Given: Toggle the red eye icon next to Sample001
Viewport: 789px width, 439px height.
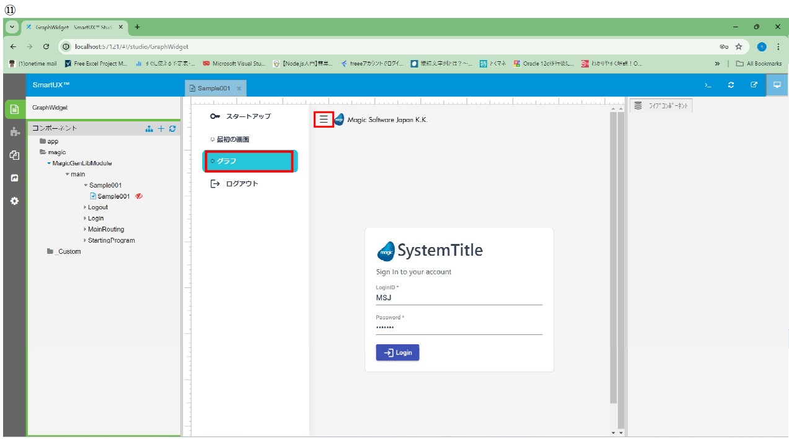Looking at the screenshot, I should tap(139, 196).
